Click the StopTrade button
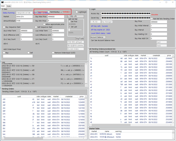 80,39
